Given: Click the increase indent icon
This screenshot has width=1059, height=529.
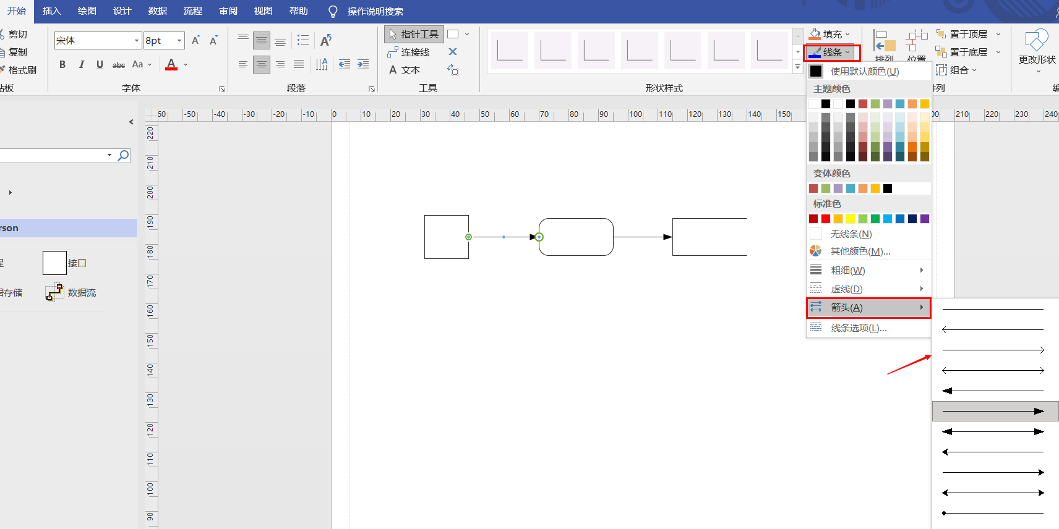Looking at the screenshot, I should pyautogui.click(x=363, y=64).
